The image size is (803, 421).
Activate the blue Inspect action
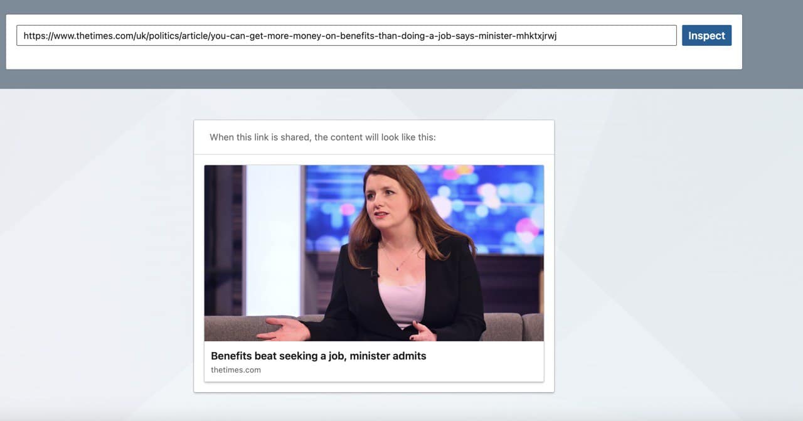706,35
